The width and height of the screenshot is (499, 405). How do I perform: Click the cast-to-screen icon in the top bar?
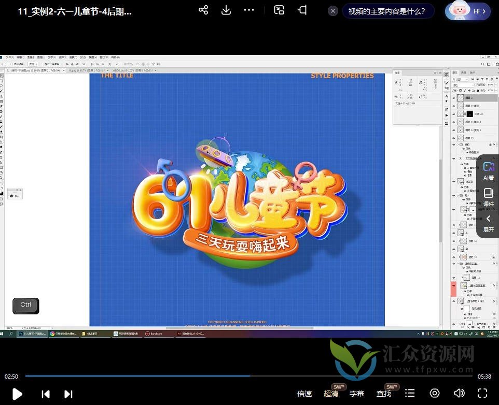(302, 10)
